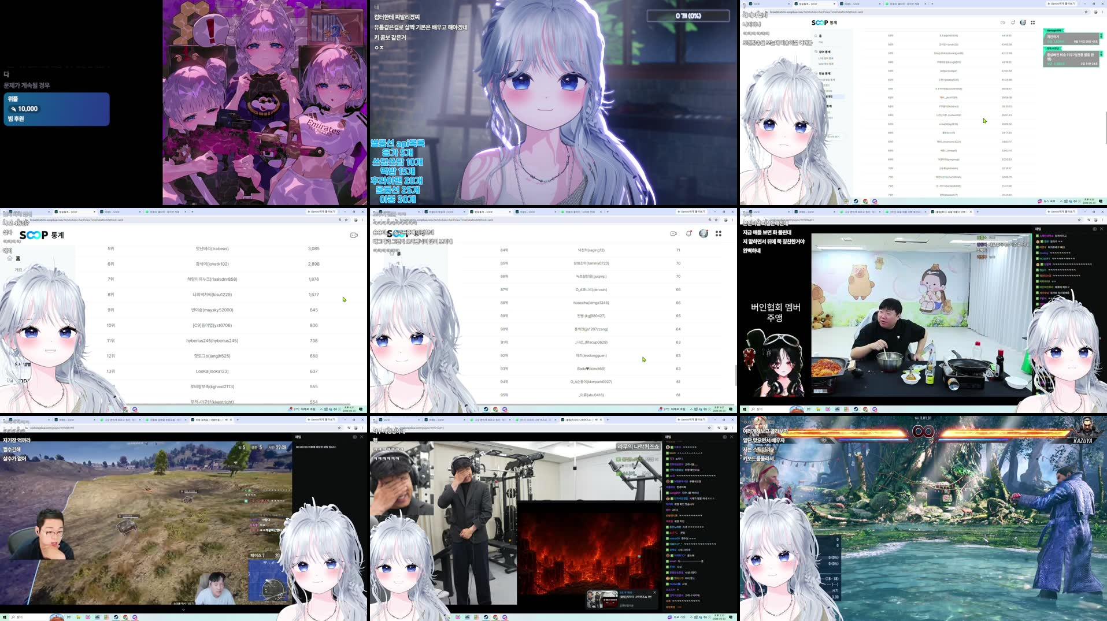This screenshot has width=1107, height=621.
Task: Click the Gemini button in the rank 55-73 browser
Action: (x=1062, y=3)
